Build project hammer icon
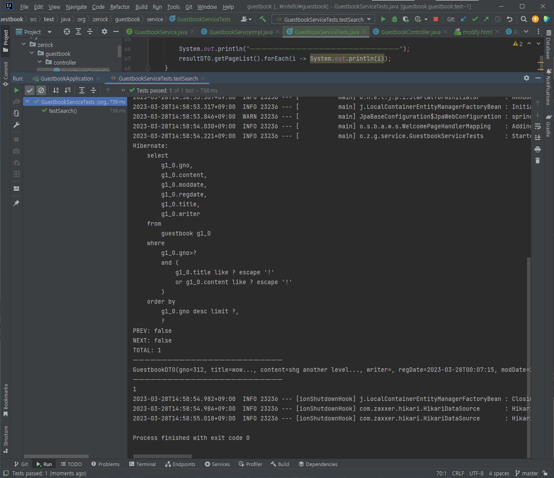554x478 pixels. pos(263,19)
